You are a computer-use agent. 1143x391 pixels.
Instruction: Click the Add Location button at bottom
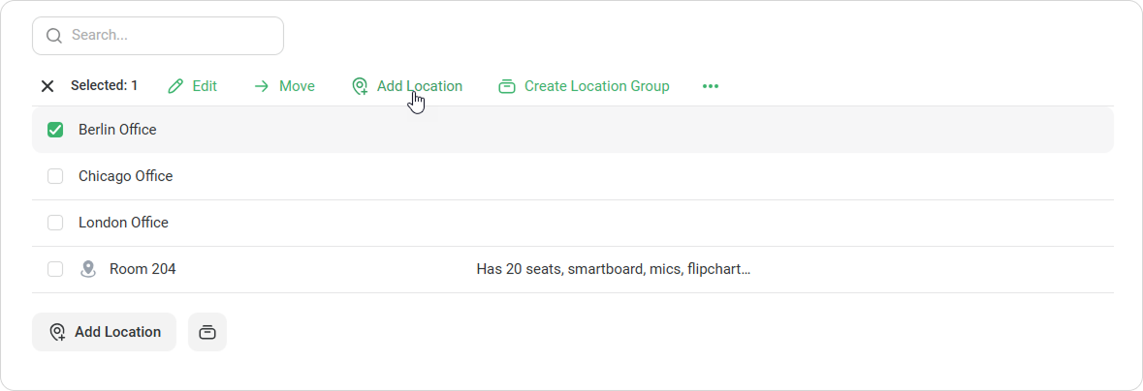click(x=105, y=332)
